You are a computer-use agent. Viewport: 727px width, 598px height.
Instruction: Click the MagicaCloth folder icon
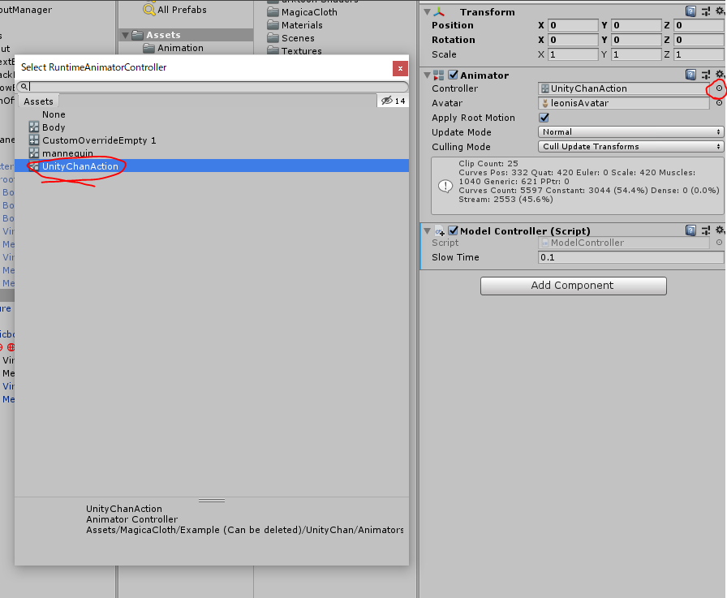pos(273,12)
